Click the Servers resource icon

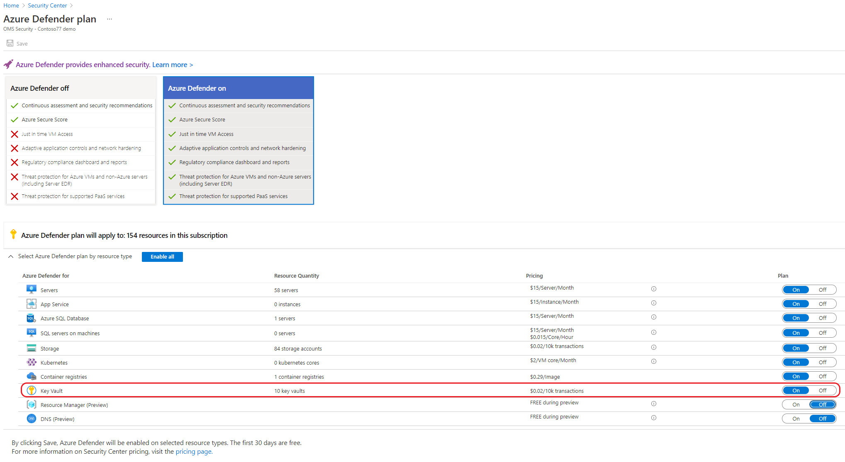[31, 289]
